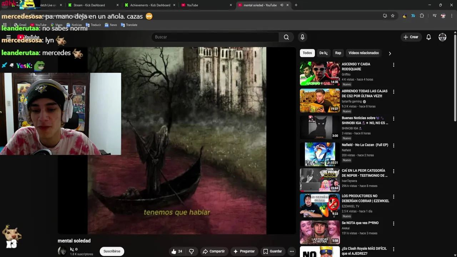Open the YouTube hamburger guide menu
This screenshot has height=257, width=457.
point(9,37)
